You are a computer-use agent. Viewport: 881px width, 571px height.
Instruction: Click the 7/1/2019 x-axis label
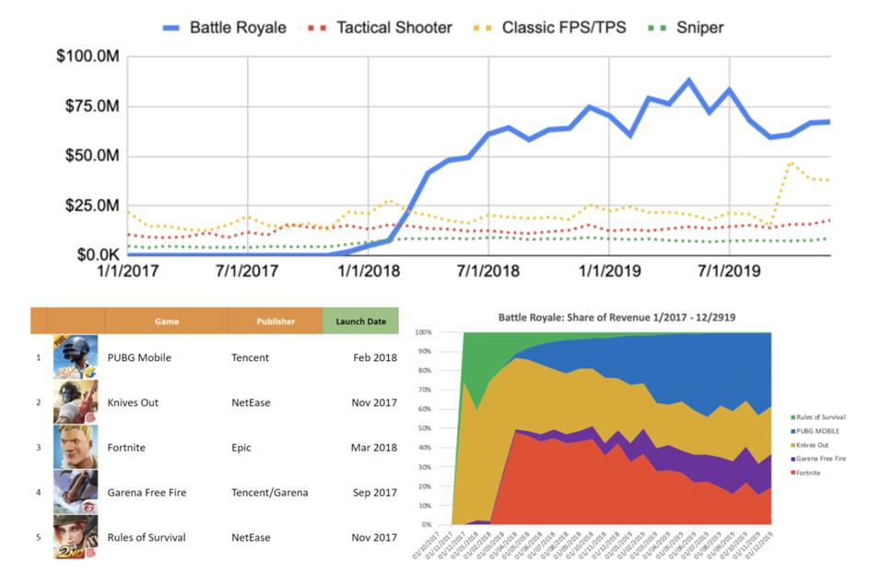pyautogui.click(x=729, y=271)
